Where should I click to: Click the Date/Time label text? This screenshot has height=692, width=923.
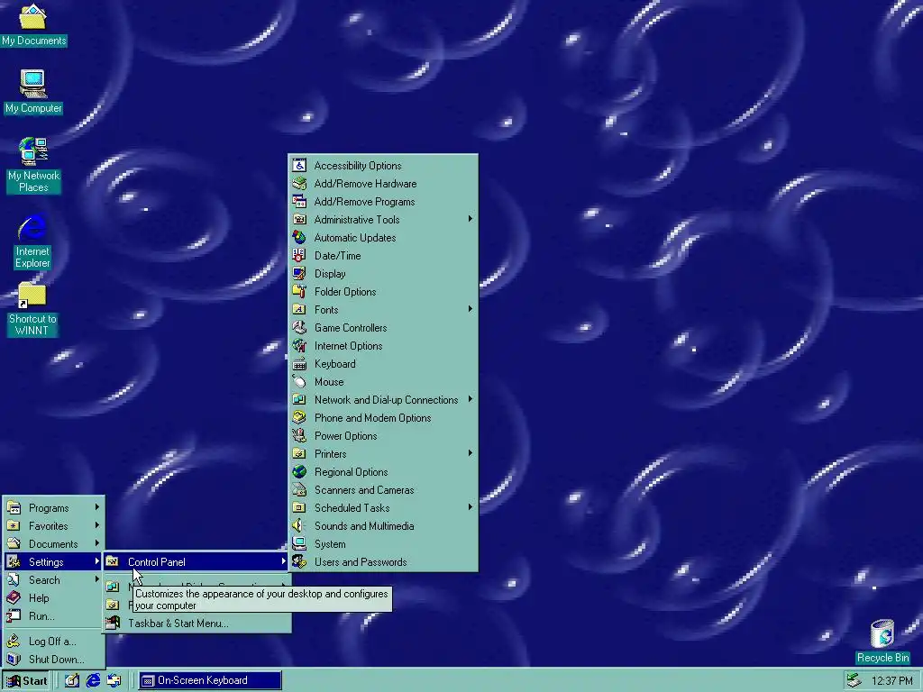click(337, 256)
